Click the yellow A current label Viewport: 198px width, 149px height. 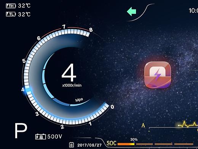[143, 125]
